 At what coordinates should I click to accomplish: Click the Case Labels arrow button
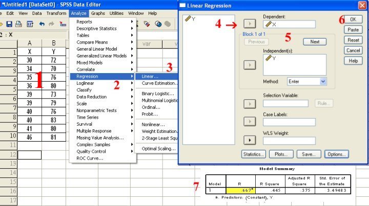point(250,122)
